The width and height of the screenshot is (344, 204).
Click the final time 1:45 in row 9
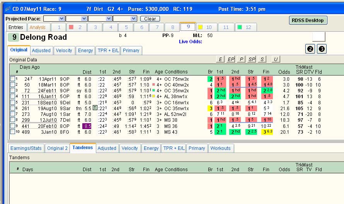(146, 126)
